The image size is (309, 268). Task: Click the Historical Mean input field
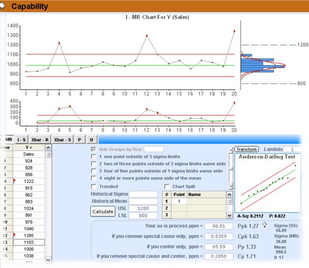click(143, 202)
